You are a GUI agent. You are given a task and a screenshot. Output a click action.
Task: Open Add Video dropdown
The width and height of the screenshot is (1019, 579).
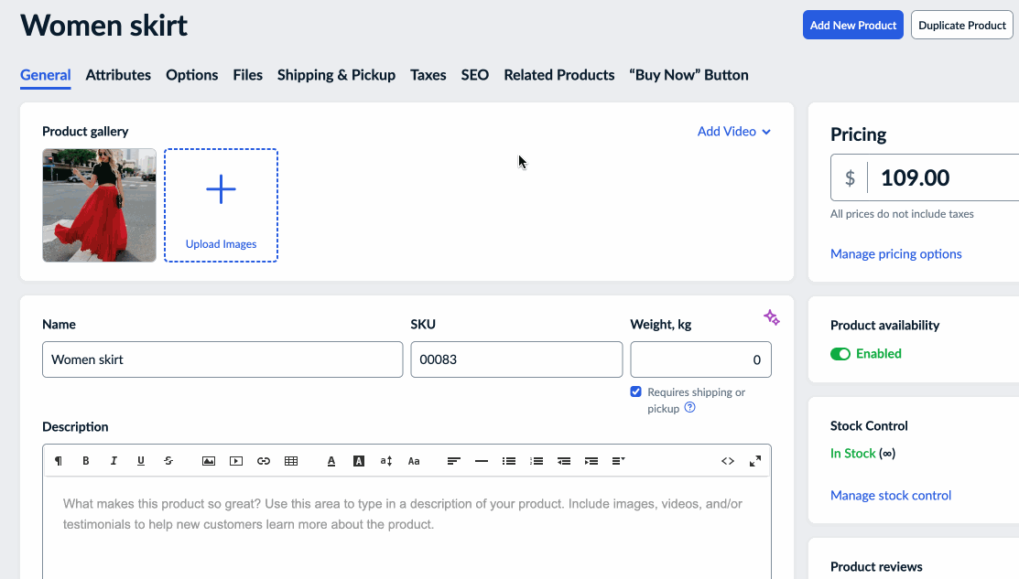733,131
